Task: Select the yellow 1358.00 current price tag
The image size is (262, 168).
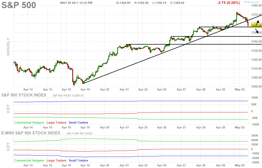Action: [x=256, y=25]
